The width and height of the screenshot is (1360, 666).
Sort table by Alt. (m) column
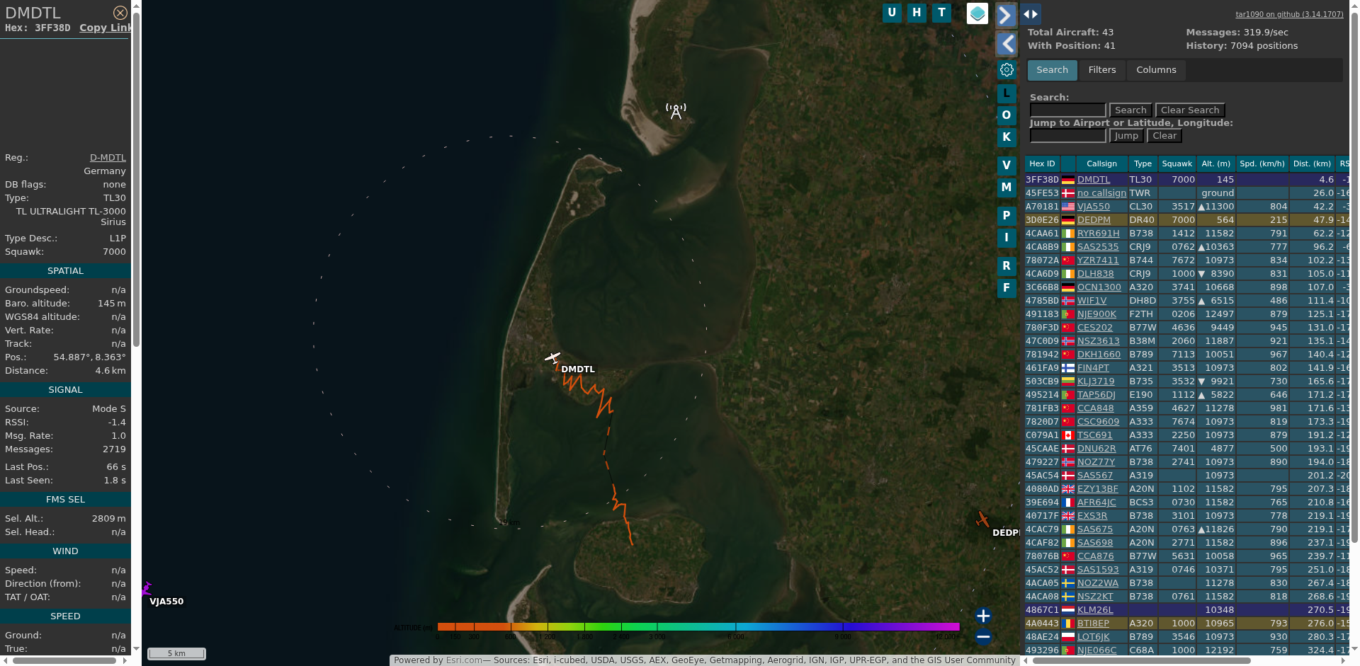(x=1215, y=163)
